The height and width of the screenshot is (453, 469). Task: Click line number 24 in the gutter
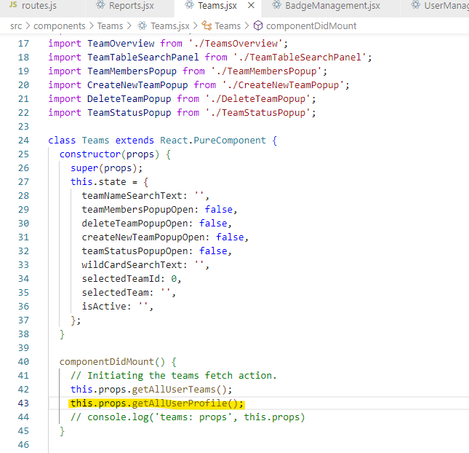(23, 141)
